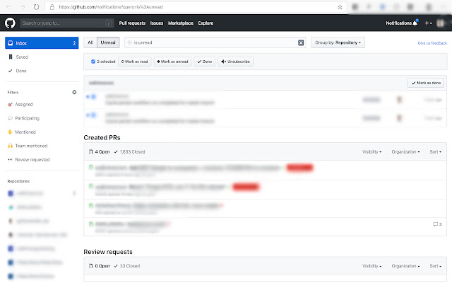Click the comments icon with count 3
Viewport: 452px width, 283px height.
click(437, 224)
